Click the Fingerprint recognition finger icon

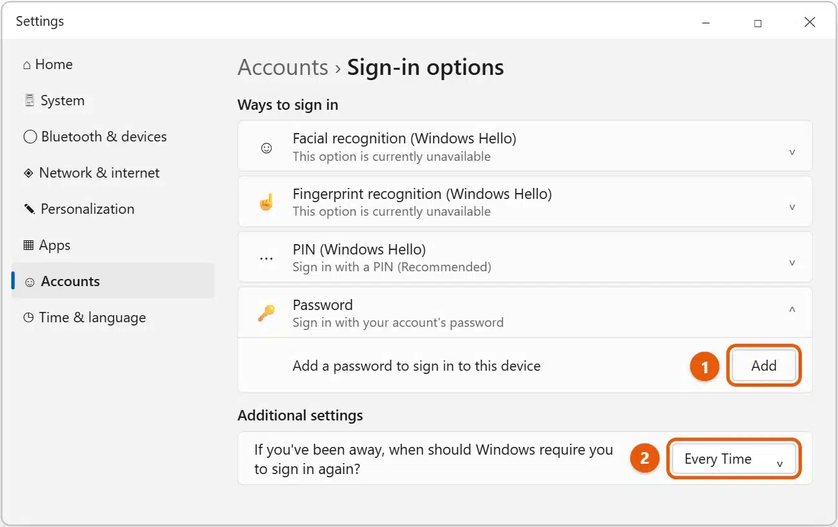click(x=266, y=202)
